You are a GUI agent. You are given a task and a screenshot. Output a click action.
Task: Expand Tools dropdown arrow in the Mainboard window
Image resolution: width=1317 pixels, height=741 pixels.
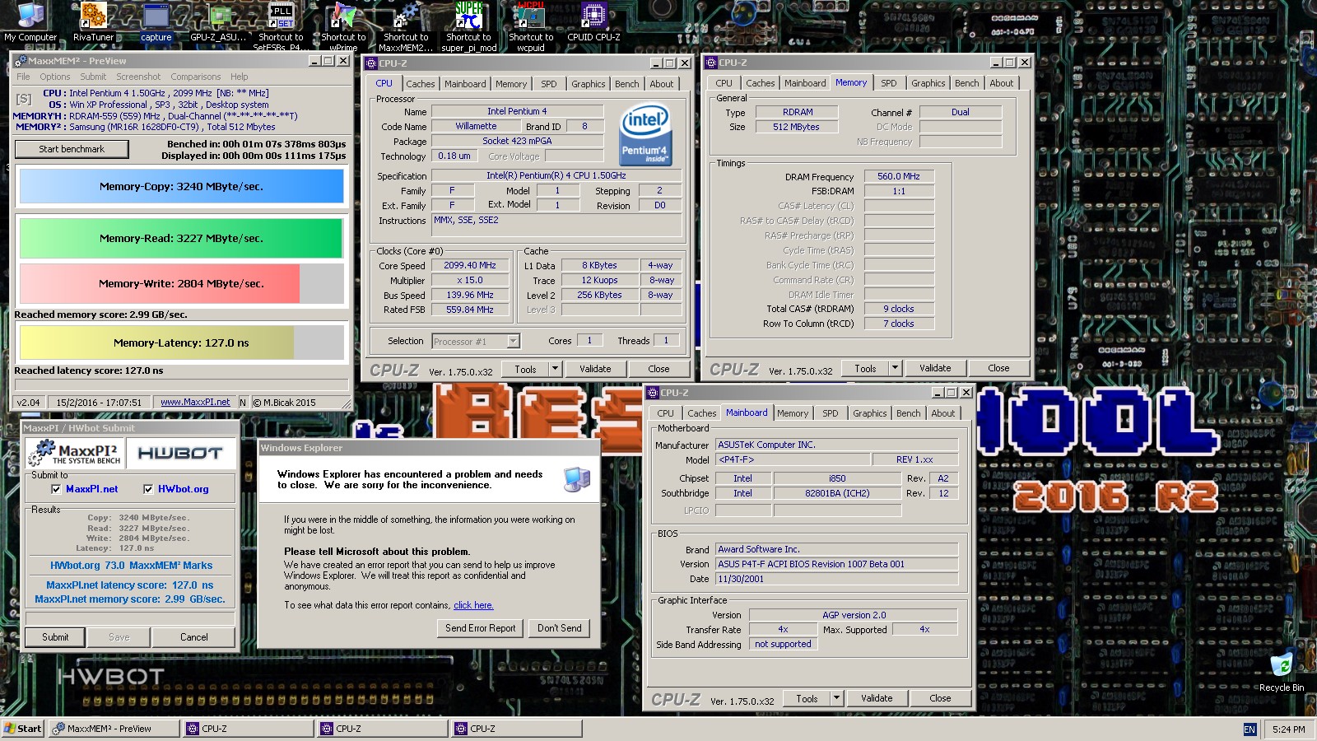[x=837, y=698]
